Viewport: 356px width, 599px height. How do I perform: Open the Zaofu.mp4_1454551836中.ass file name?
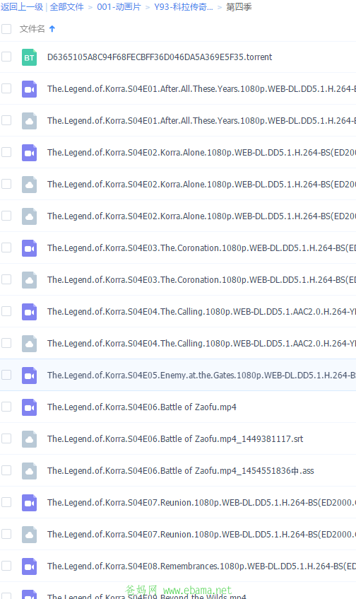pos(181,471)
